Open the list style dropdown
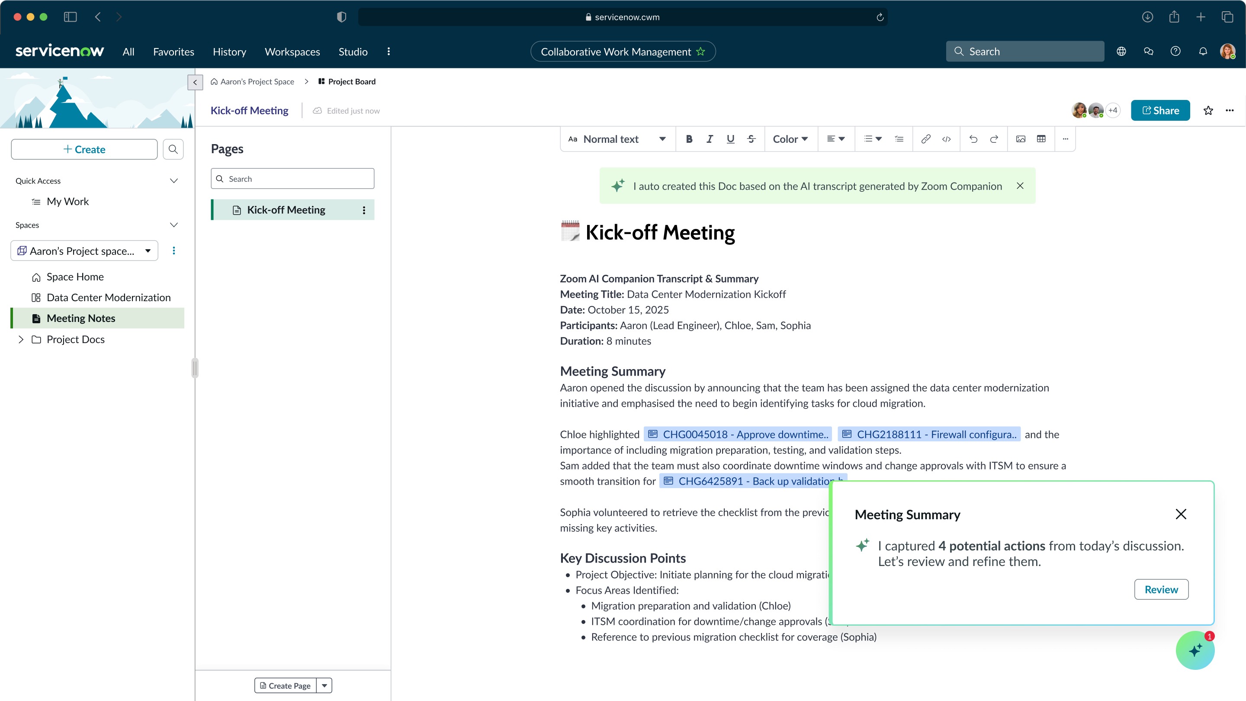 pyautogui.click(x=873, y=139)
